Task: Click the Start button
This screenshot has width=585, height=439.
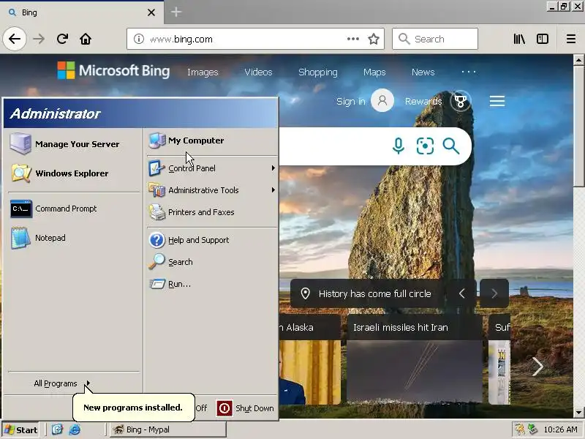Action: coord(21,429)
